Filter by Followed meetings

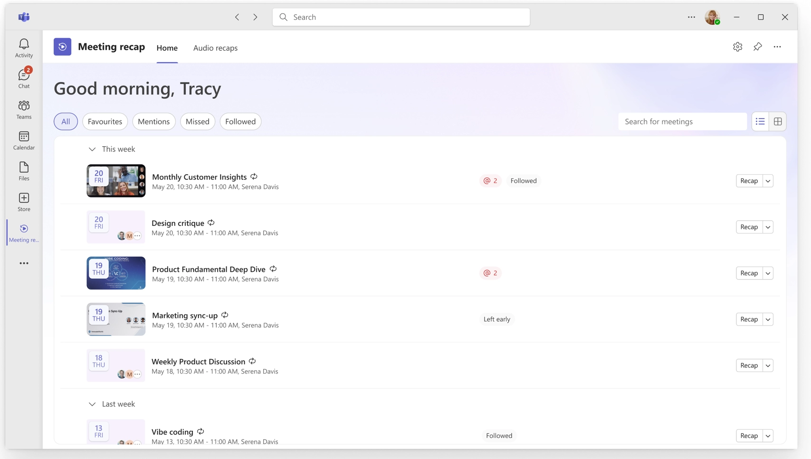(x=240, y=122)
